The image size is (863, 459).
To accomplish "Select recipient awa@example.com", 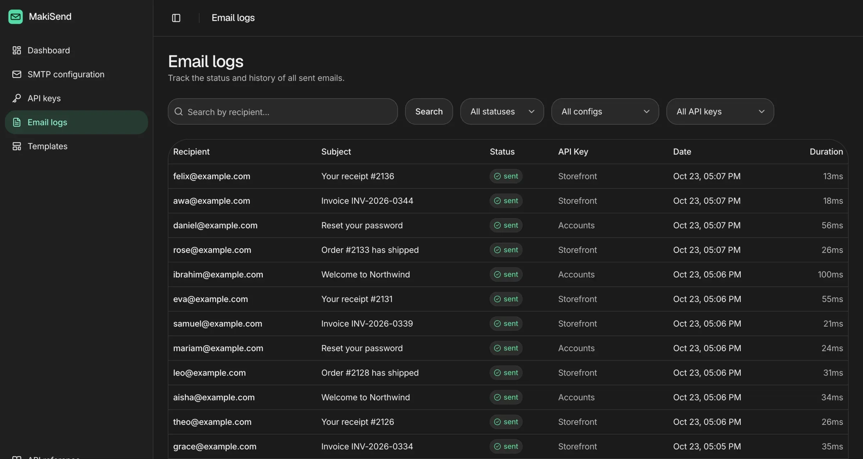I will point(211,201).
